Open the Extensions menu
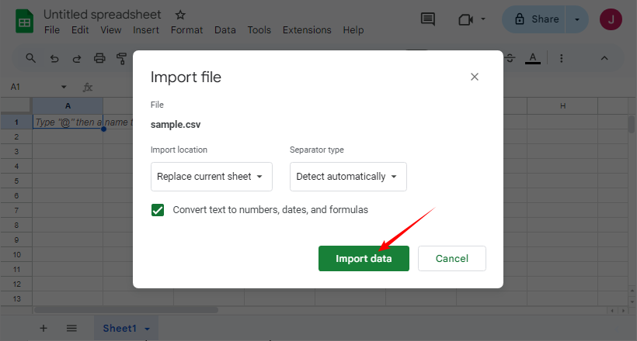Screen dimensions: 637x341 coord(307,30)
